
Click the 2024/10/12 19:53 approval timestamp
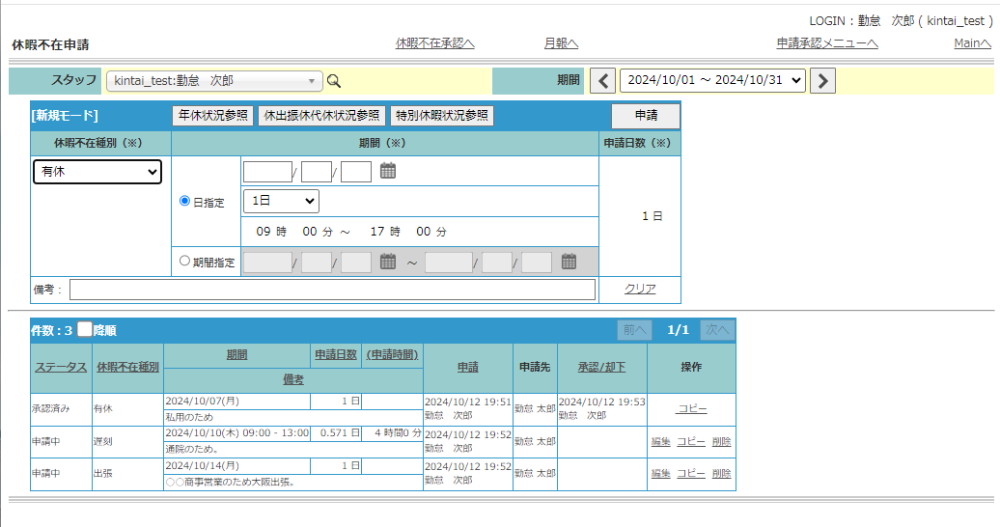tap(602, 402)
